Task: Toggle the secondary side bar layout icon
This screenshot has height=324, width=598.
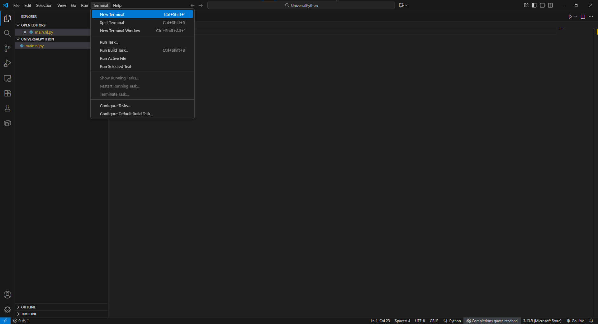Action: (550, 5)
